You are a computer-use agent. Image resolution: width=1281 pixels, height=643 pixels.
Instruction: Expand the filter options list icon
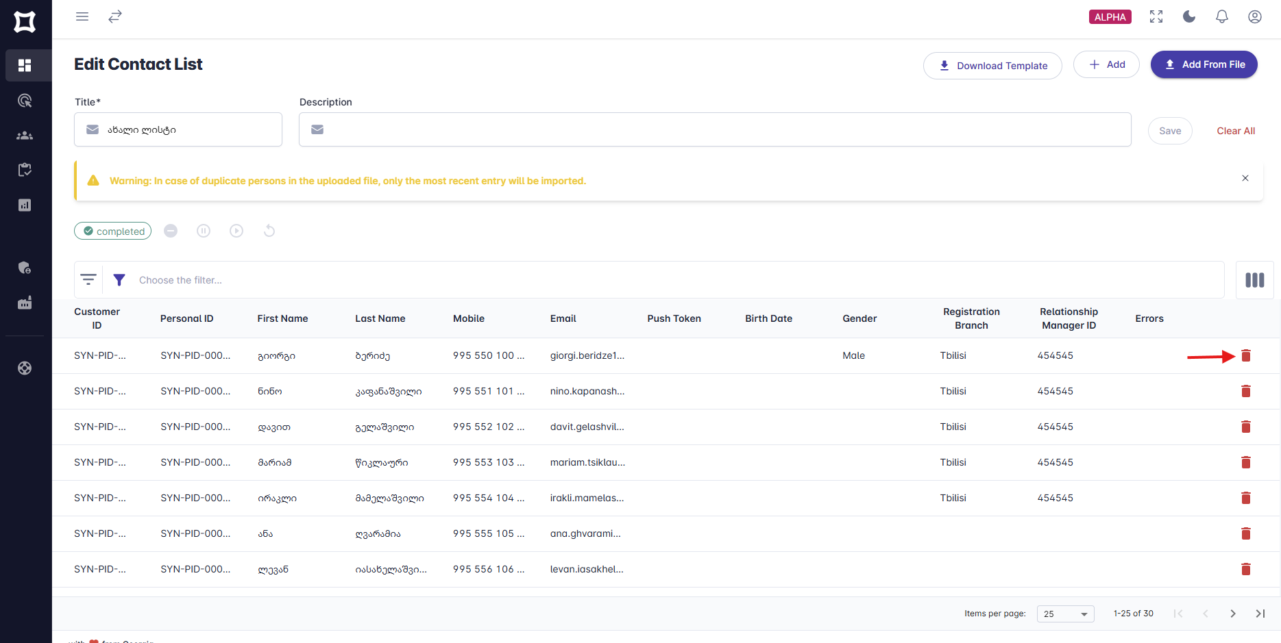point(88,279)
